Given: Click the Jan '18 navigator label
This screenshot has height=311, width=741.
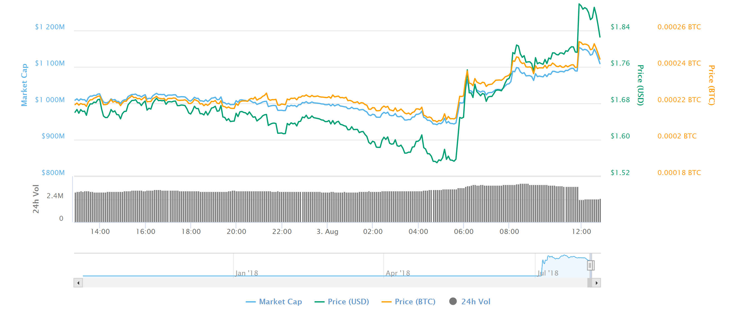Looking at the screenshot, I should [x=246, y=273].
